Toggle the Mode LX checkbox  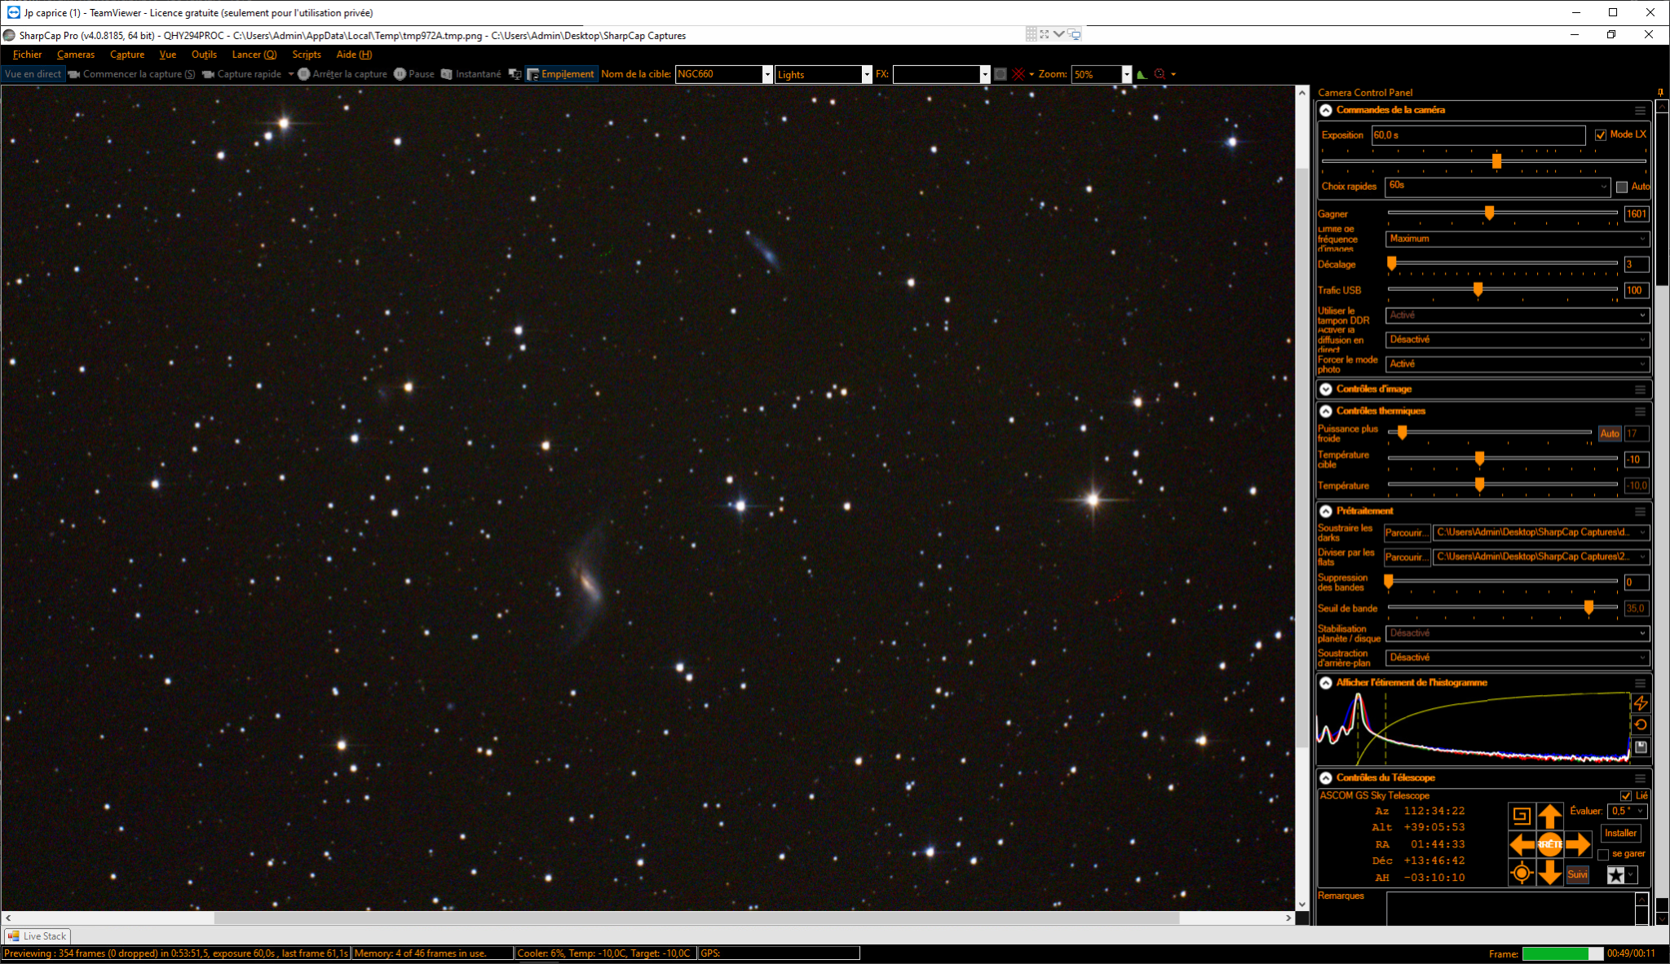tap(1601, 135)
